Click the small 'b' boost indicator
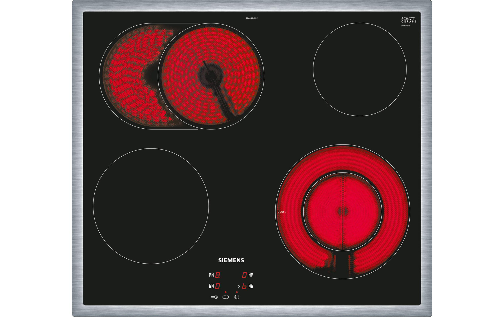The width and height of the screenshot is (504, 317). 238,286
